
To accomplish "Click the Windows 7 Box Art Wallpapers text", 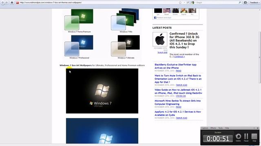I will pos(75,65).
